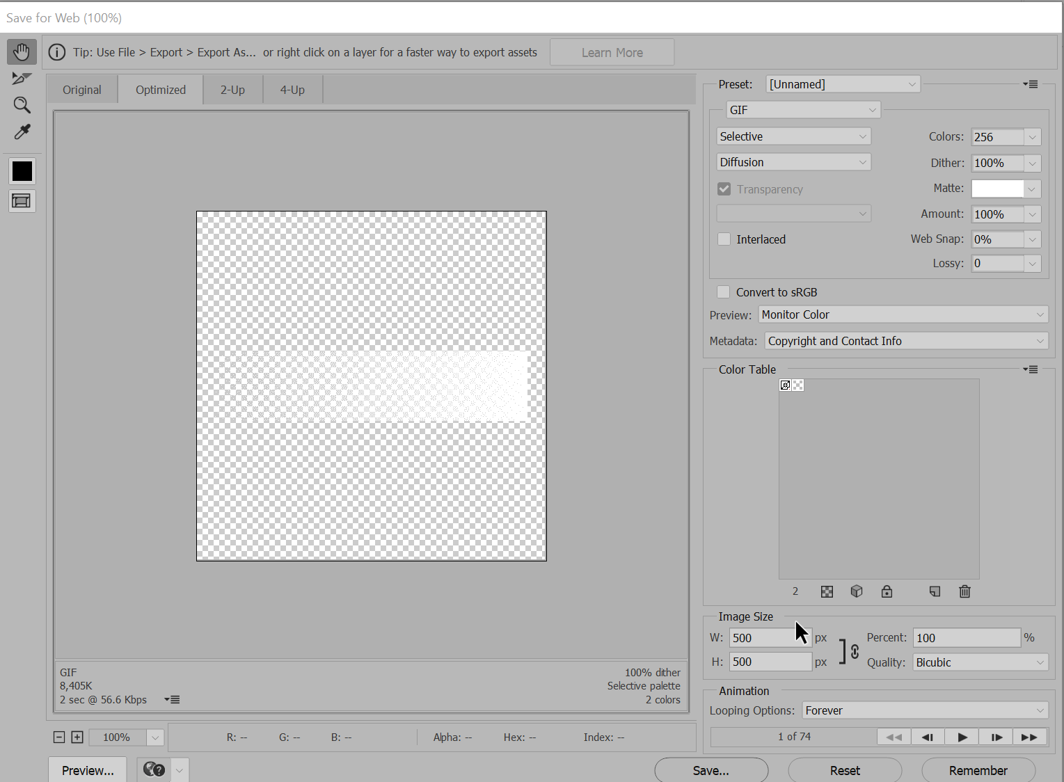1064x782 pixels.
Task: Open the Dither percentage dropdown arrow
Action: click(x=1033, y=163)
